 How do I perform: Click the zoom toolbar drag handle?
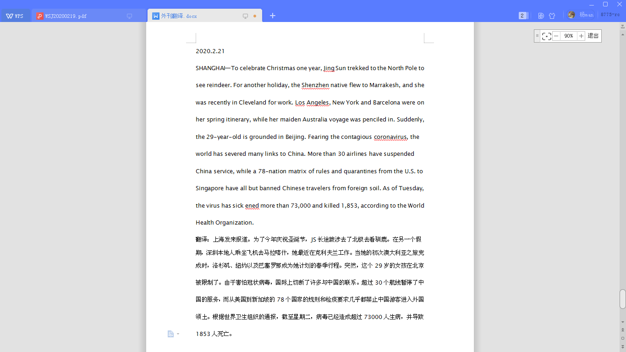537,36
